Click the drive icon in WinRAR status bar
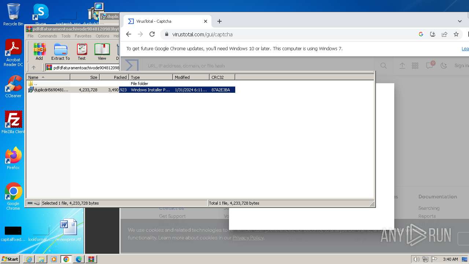The image size is (469, 264). 30,203
